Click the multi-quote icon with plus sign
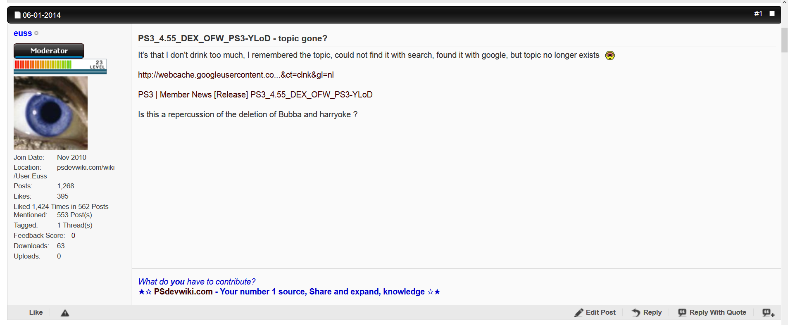Viewport: 788px width, 325px height. [768, 313]
